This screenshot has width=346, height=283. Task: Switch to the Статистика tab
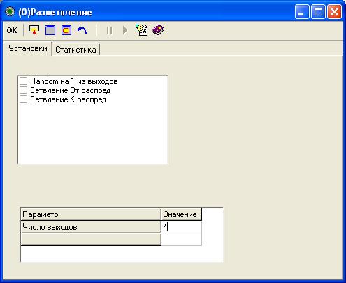pyautogui.click(x=75, y=50)
